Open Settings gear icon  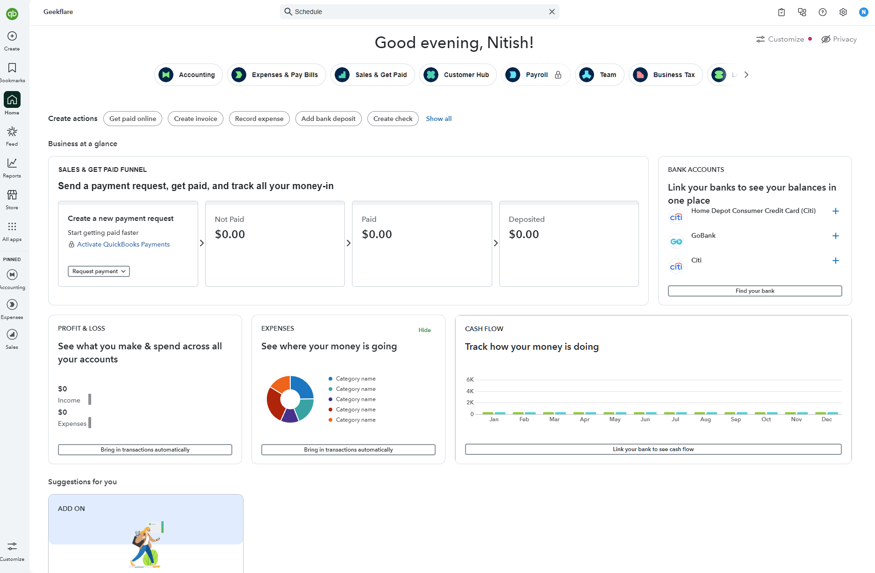[x=843, y=12]
